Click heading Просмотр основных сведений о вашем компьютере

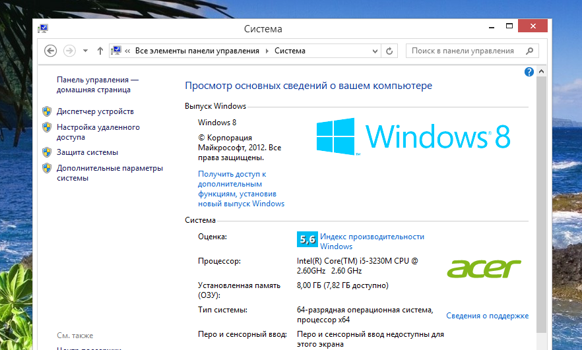coord(308,86)
